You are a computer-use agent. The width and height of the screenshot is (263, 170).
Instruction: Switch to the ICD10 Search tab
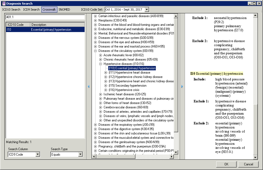[x=11, y=10]
